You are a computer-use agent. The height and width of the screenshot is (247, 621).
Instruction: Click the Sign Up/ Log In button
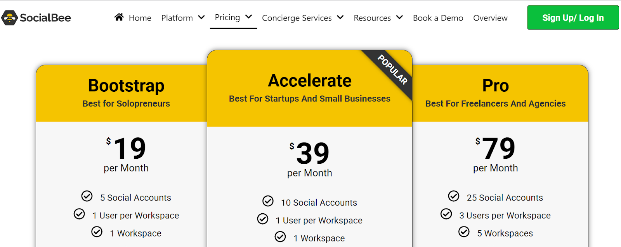[x=573, y=18]
